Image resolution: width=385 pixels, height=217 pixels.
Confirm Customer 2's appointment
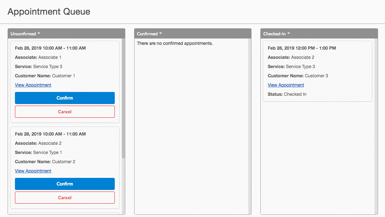65,184
